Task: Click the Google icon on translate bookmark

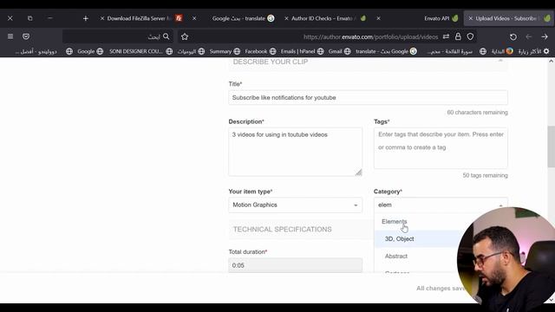Action: click(x=413, y=51)
